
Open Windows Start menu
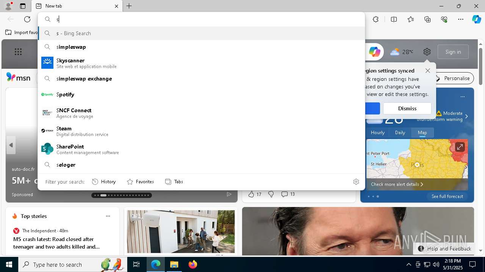9,264
